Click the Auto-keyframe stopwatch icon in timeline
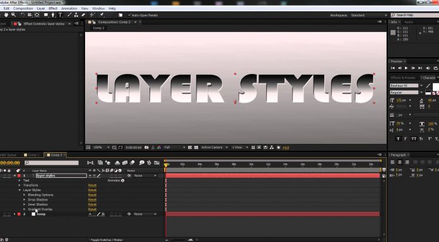 tap(149, 162)
